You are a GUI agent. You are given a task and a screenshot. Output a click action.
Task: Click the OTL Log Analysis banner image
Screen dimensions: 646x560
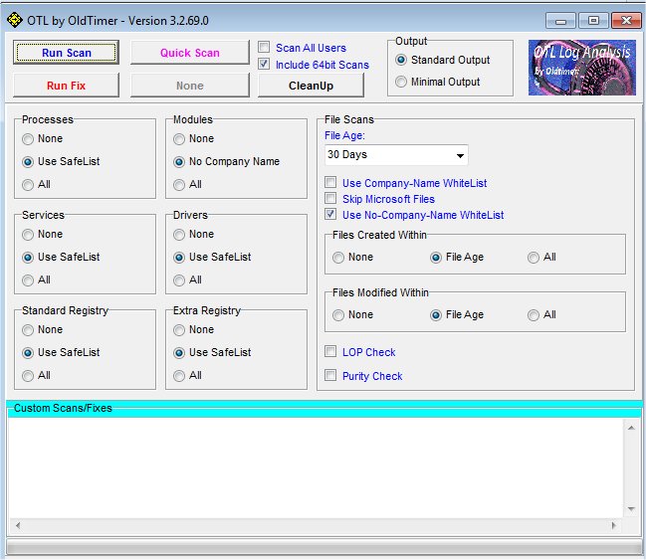(580, 68)
